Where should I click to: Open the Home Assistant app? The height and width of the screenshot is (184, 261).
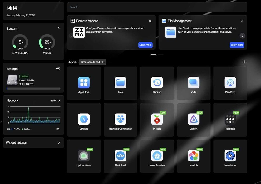[157, 156]
